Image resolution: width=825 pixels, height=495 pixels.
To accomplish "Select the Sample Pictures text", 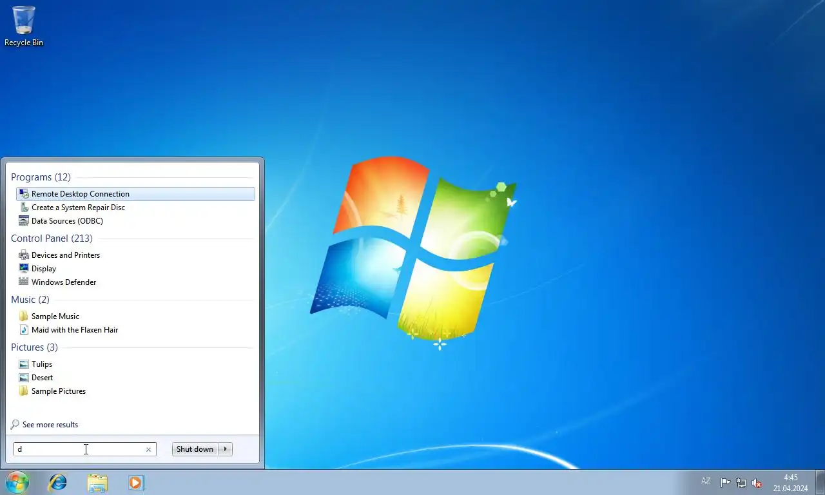I will [59, 391].
